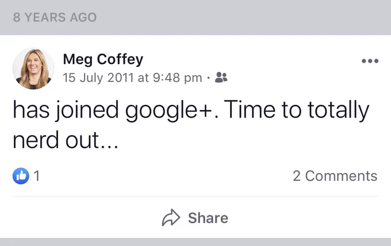
Task: Open Meg Coffey's profile picture
Action: coord(33,69)
